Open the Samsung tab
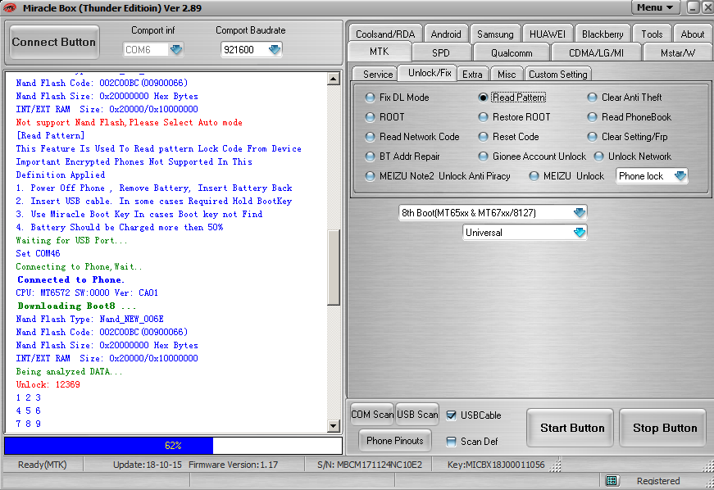Image resolution: width=714 pixels, height=490 pixels. coord(495,34)
